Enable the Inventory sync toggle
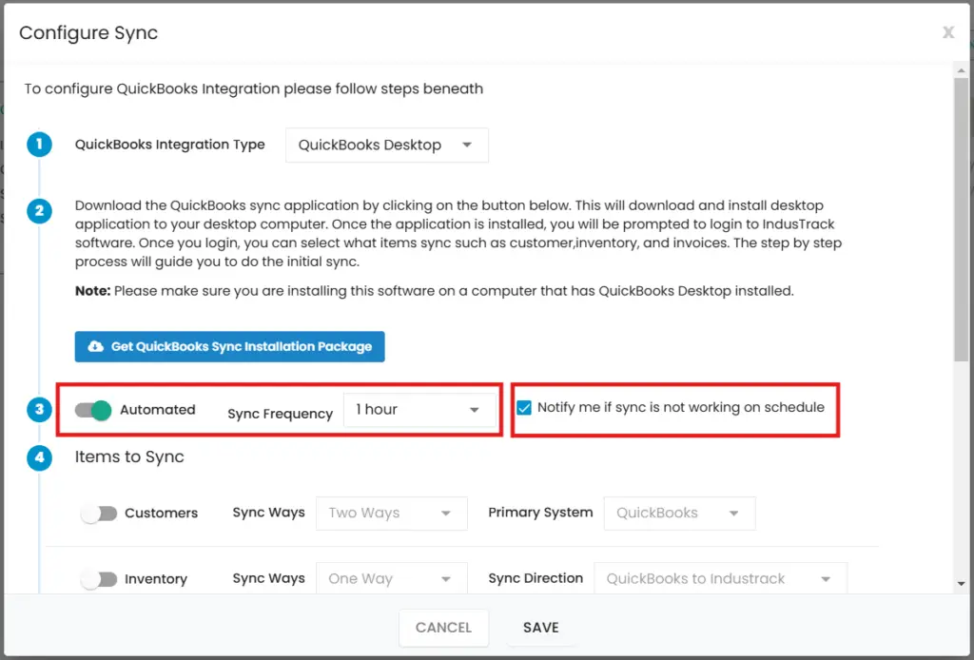This screenshot has height=660, width=974. pyautogui.click(x=99, y=579)
